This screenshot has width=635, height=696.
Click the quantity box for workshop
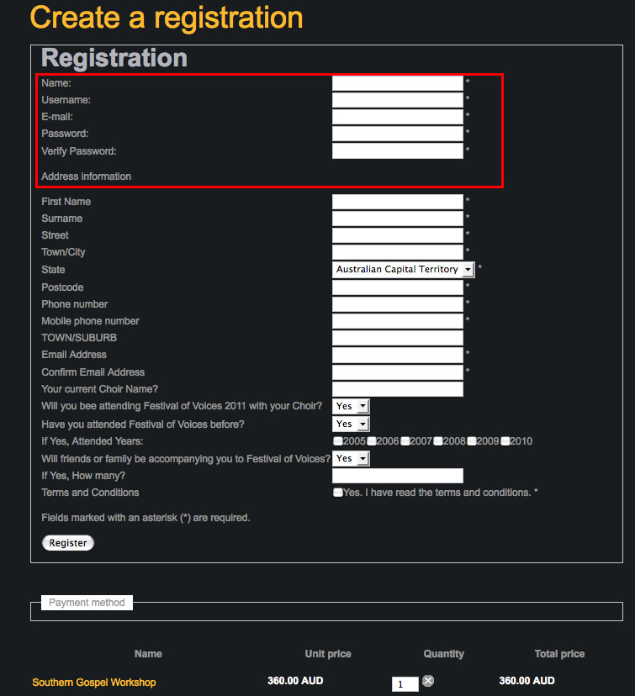tap(405, 684)
